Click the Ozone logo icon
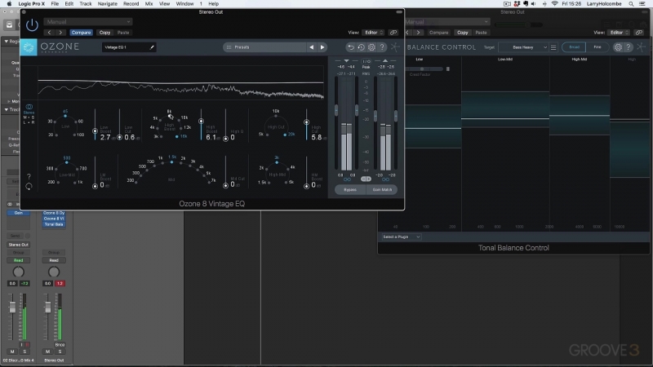 pyautogui.click(x=29, y=47)
